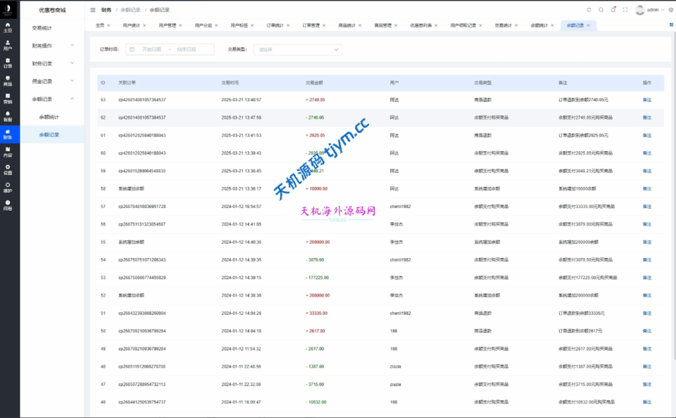The image size is (676, 418).
Task: Switch to the 优惠券列表 tab
Action: (421, 25)
